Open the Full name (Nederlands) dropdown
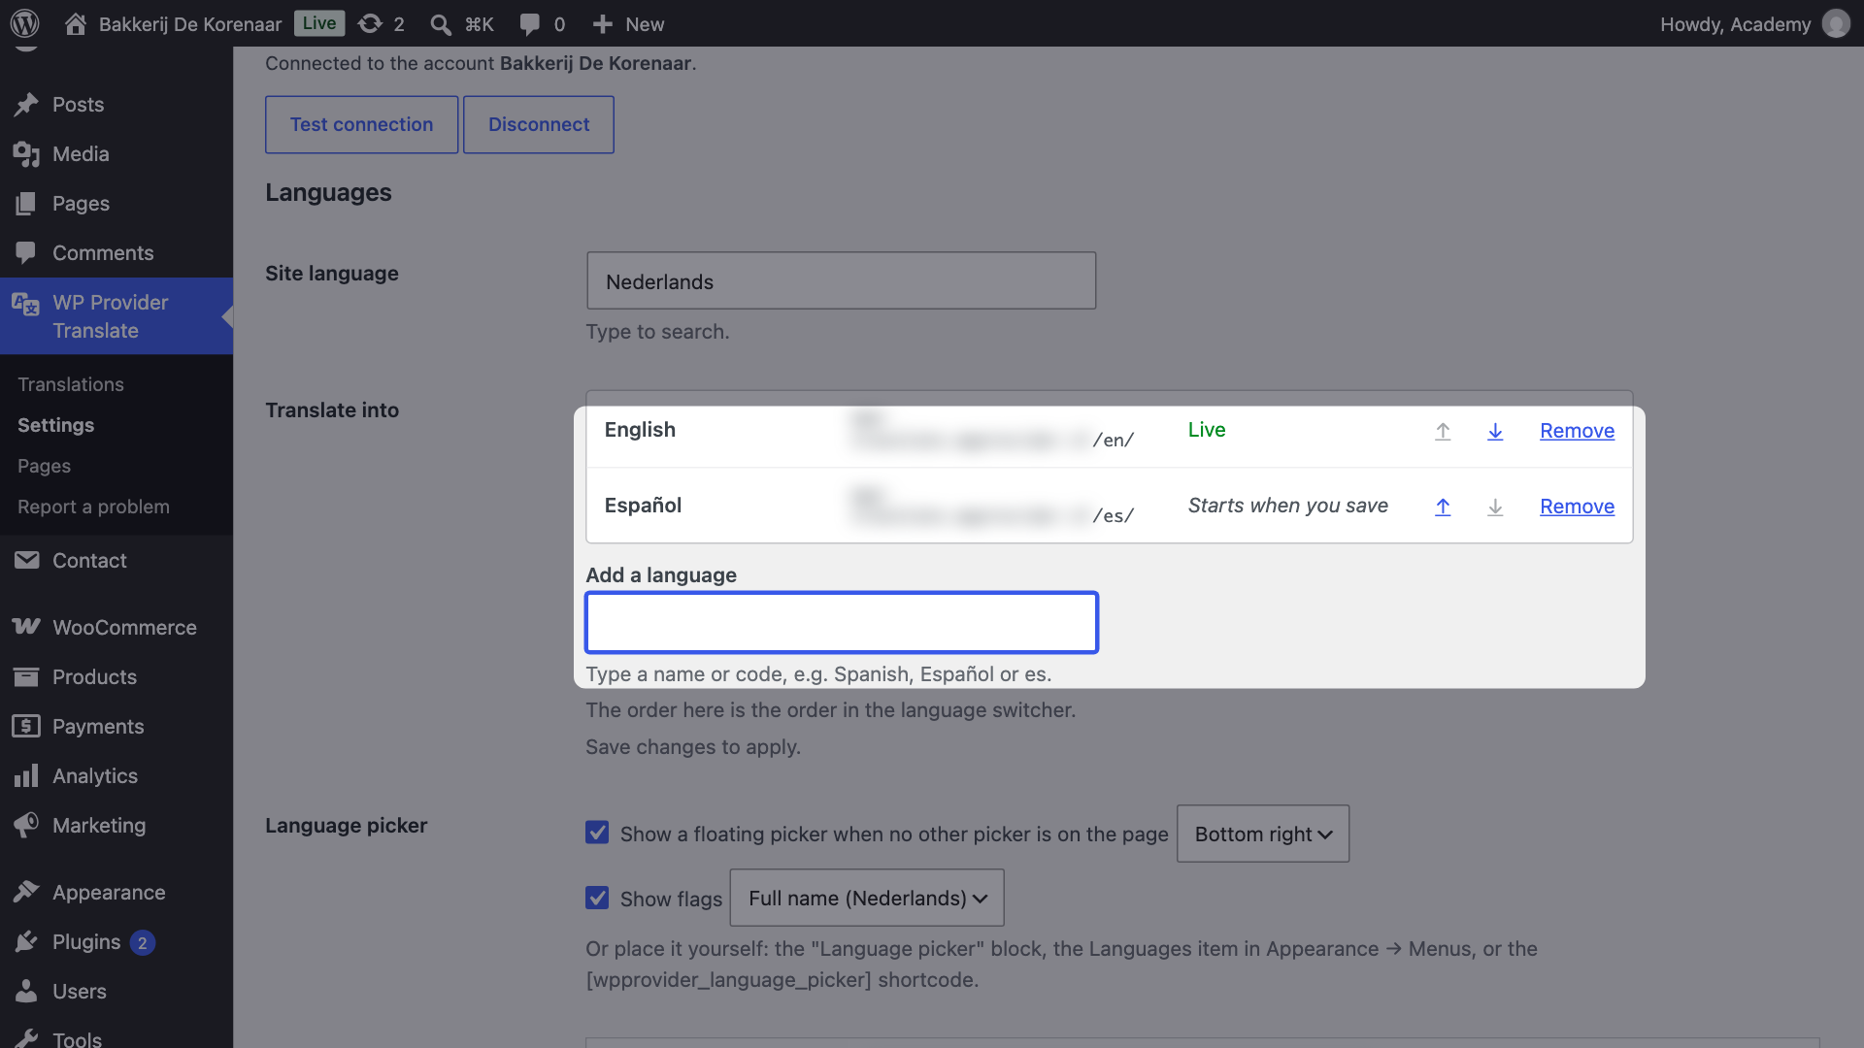This screenshot has width=1864, height=1048. [867, 898]
